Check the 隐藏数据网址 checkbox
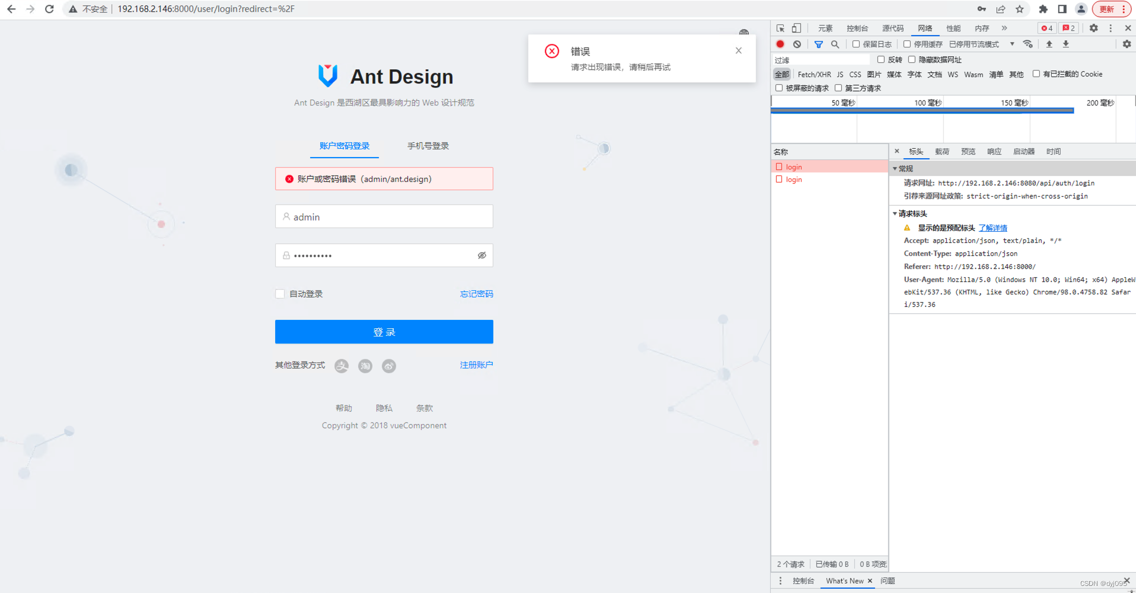Image resolution: width=1136 pixels, height=593 pixels. coord(912,59)
